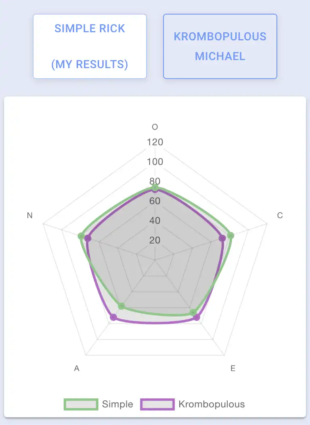Screen dimensions: 310x425
Task: Click the N axis label
Action: click(x=29, y=215)
